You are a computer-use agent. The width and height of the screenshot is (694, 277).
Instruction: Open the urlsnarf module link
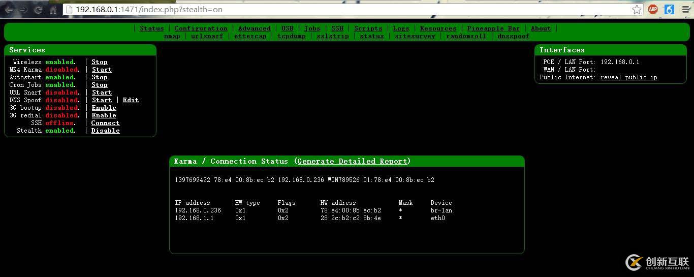tap(207, 36)
